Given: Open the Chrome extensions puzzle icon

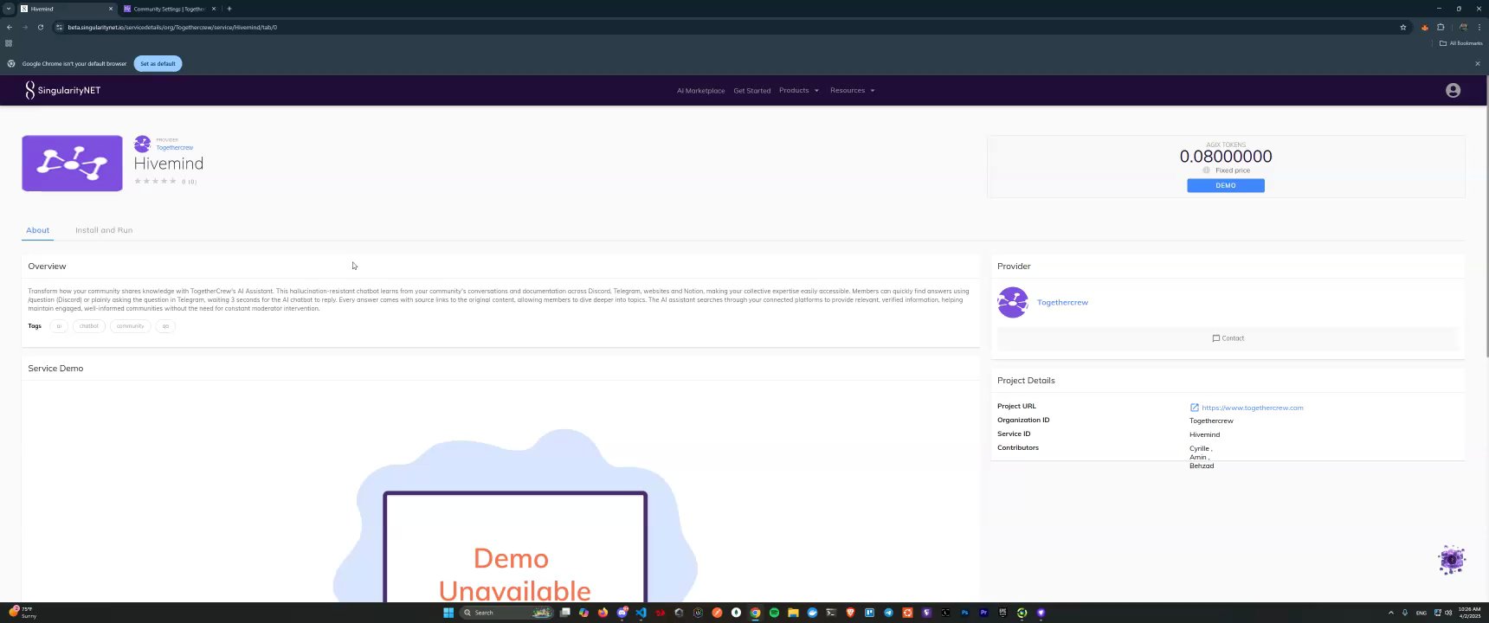Looking at the screenshot, I should 1441,27.
